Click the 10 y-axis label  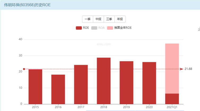[x=20, y=88]
